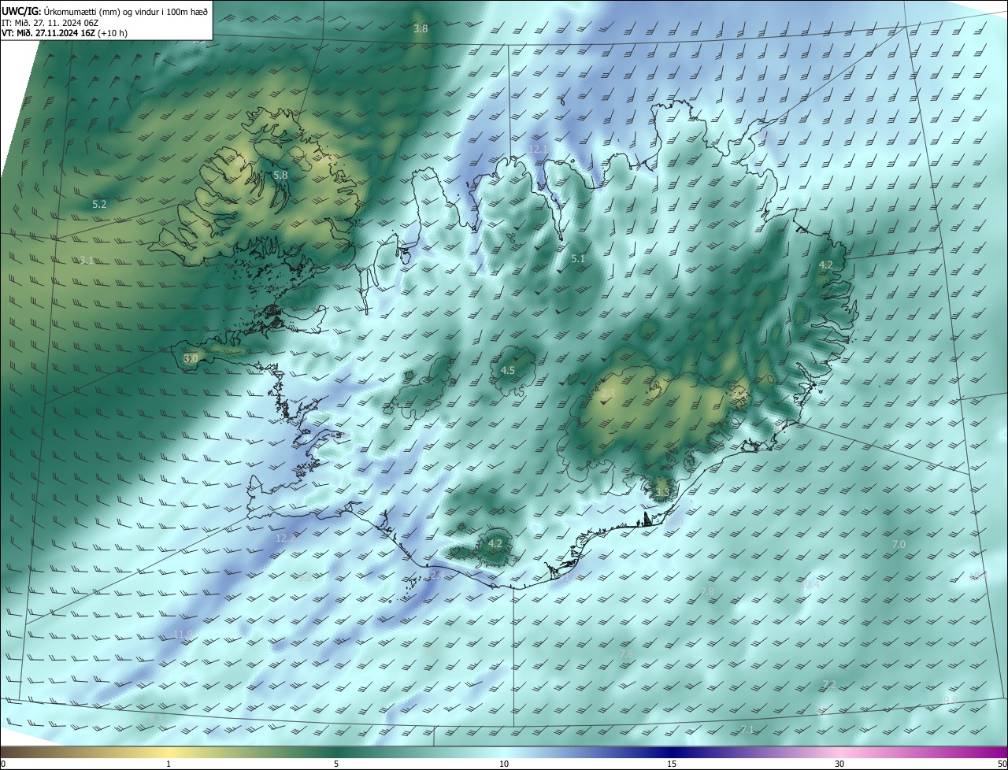
Task: Click the 3.3 value on the southern Vatnajökull outlet
Action: click(662, 493)
